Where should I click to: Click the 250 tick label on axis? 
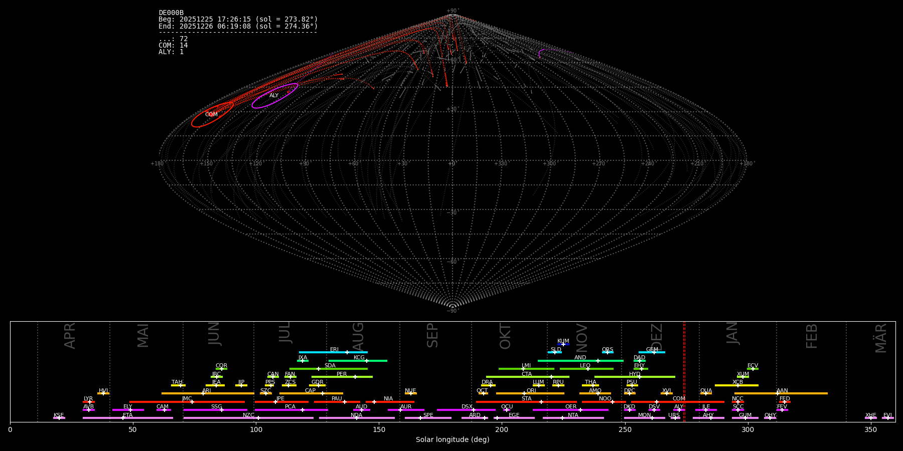pos(625,430)
